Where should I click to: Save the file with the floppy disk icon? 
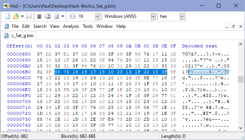coord(29,16)
